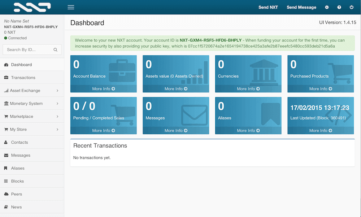Click the Monetary System bank icon
The height and width of the screenshot is (217, 361).
click(6, 103)
